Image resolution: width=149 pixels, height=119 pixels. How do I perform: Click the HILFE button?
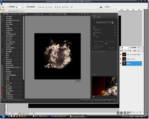tap(5, 101)
